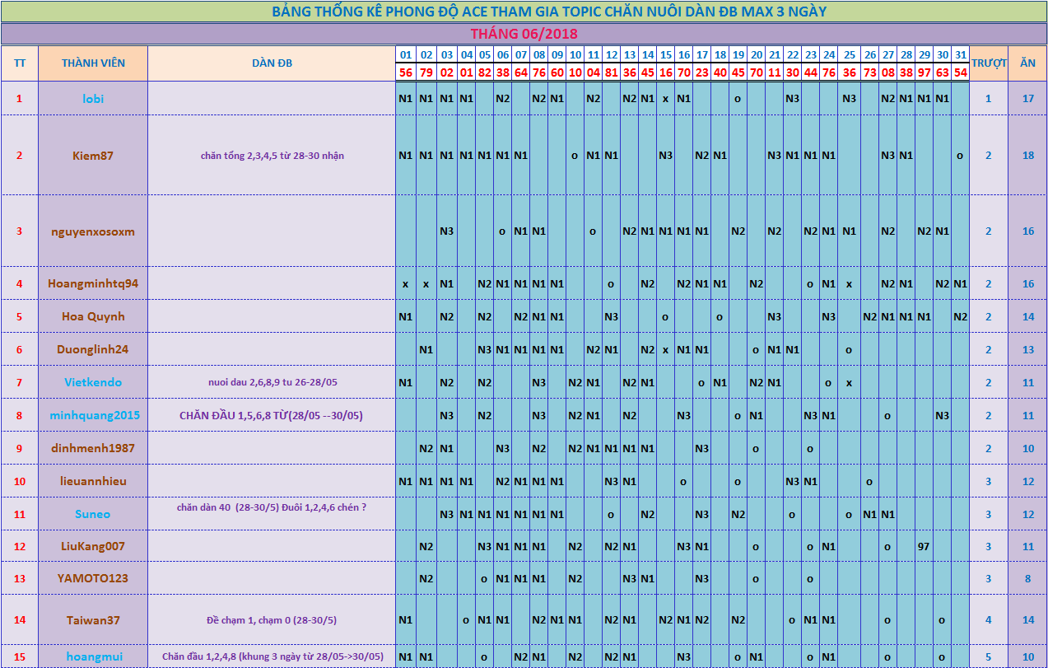Select the ĂN column header
Screen dimensions: 1048x668
pos(1027,63)
